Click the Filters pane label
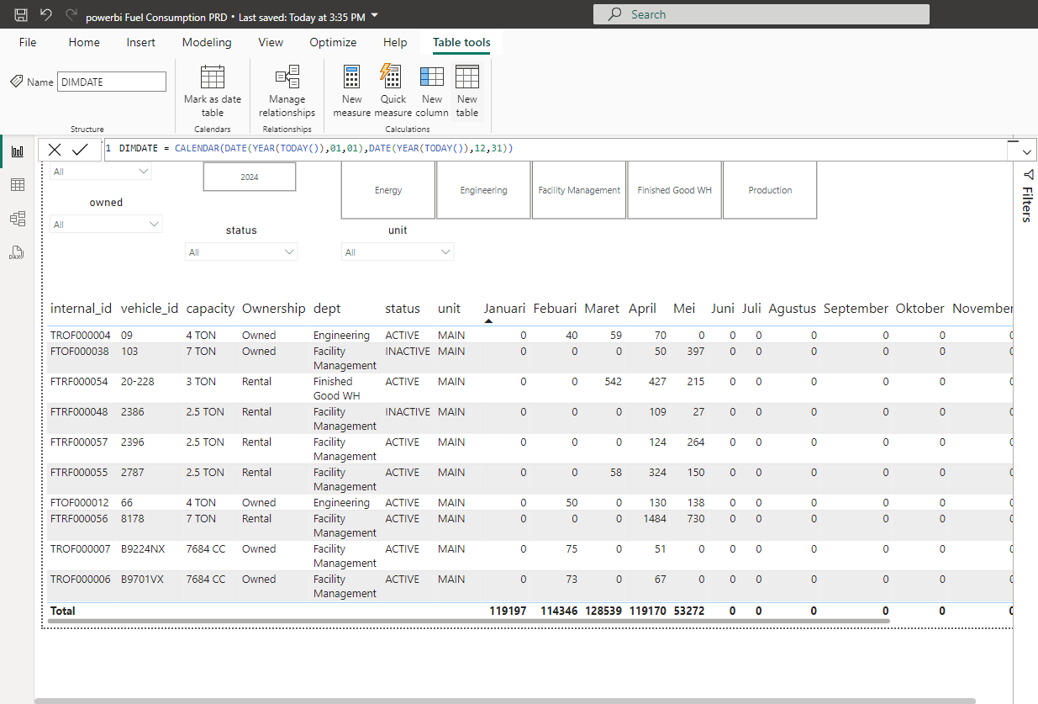The image size is (1038, 704). (1027, 204)
